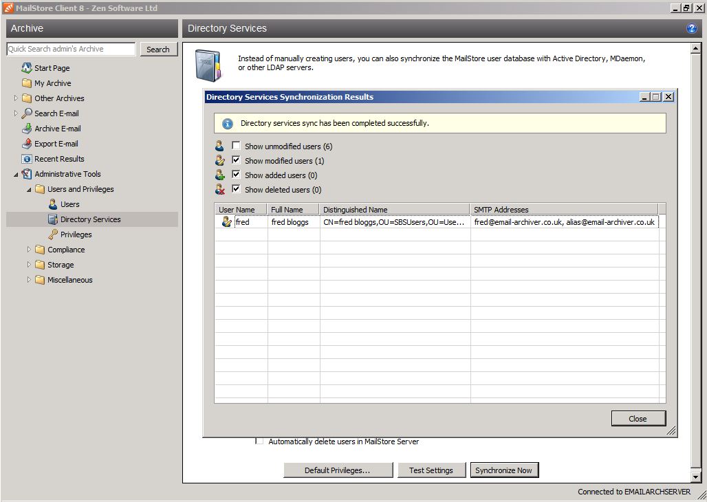The width and height of the screenshot is (707, 502).
Task: Click the Search E-mail magnifier icon
Action: (27, 113)
